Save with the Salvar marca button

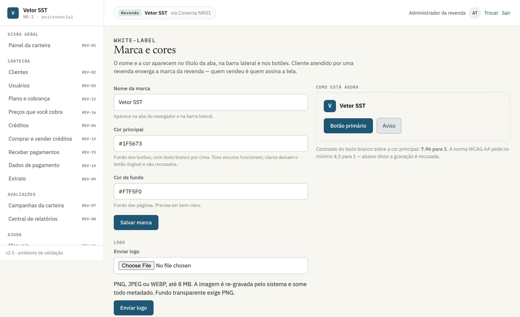pyautogui.click(x=136, y=223)
